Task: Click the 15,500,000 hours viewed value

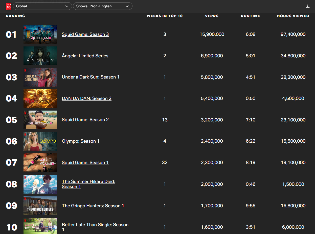Action: (x=293, y=141)
